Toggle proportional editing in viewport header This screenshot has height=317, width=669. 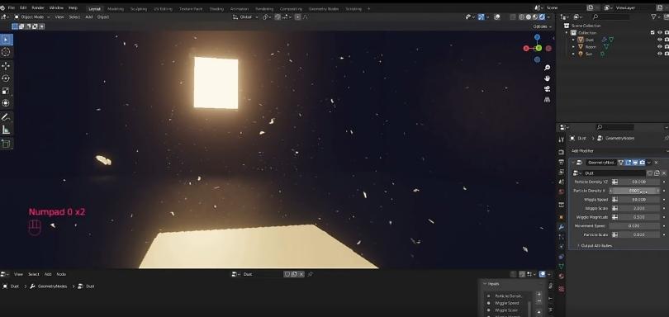coord(298,17)
